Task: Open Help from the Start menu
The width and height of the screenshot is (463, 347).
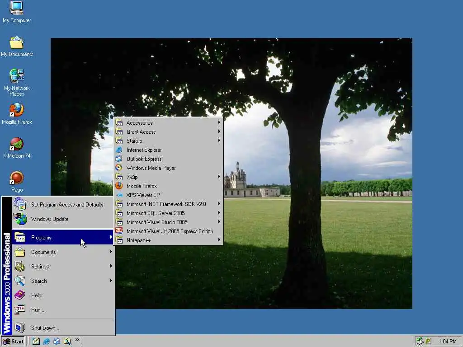Action: [62, 295]
